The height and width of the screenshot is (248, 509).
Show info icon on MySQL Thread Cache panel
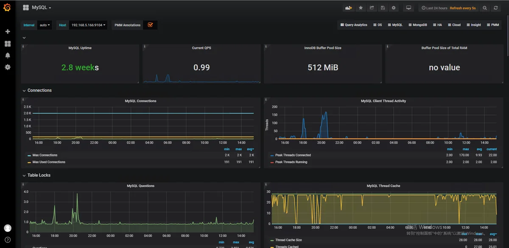(266, 184)
